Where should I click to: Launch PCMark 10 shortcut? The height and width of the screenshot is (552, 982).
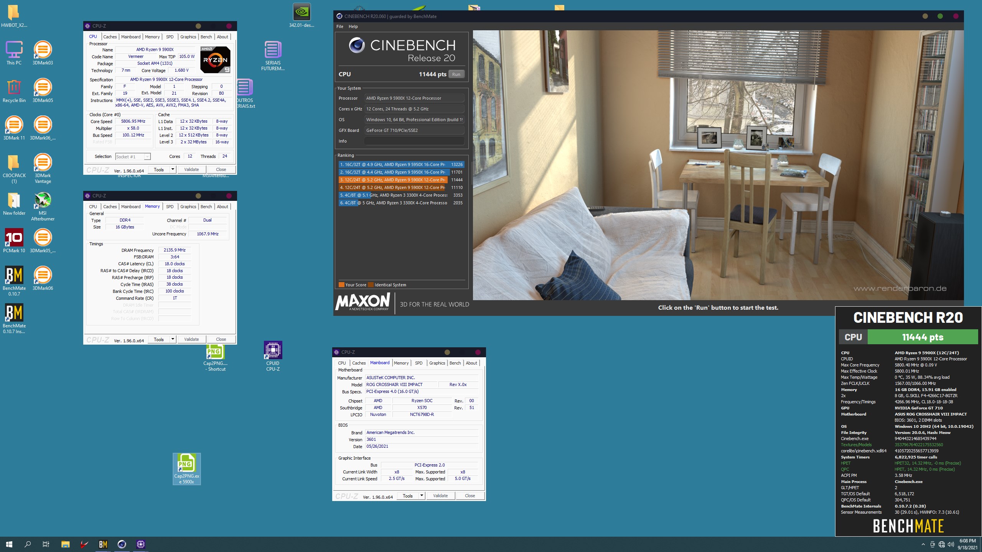tap(14, 241)
